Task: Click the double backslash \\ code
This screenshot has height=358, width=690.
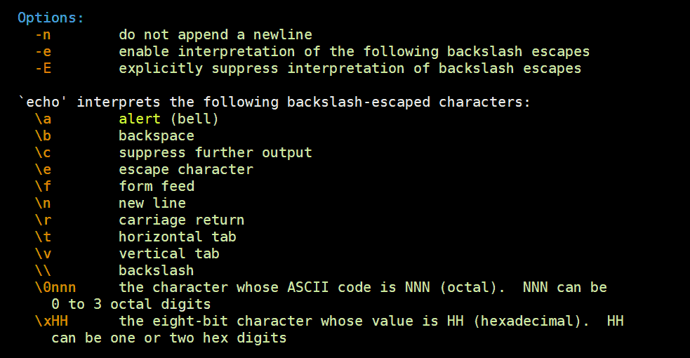Action: (x=43, y=271)
